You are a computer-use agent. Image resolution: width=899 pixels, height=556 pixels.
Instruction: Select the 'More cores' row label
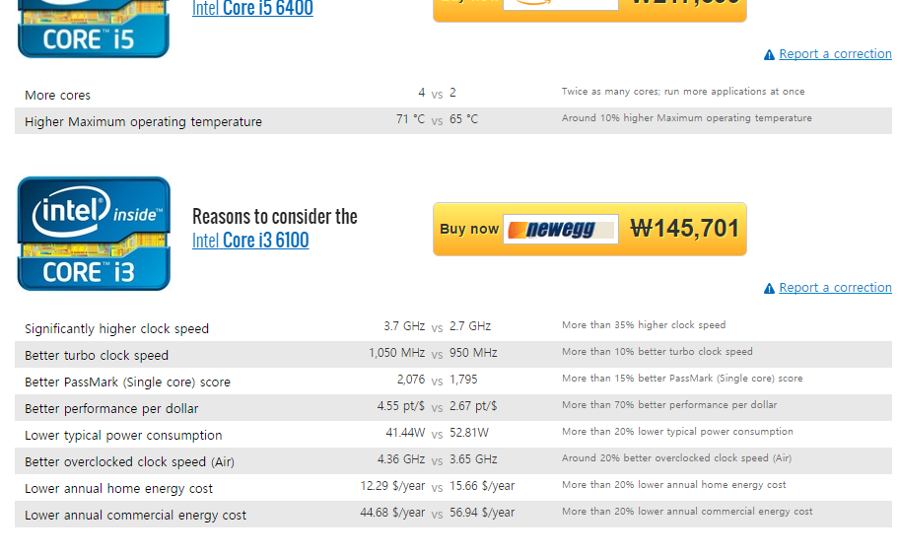pos(57,96)
